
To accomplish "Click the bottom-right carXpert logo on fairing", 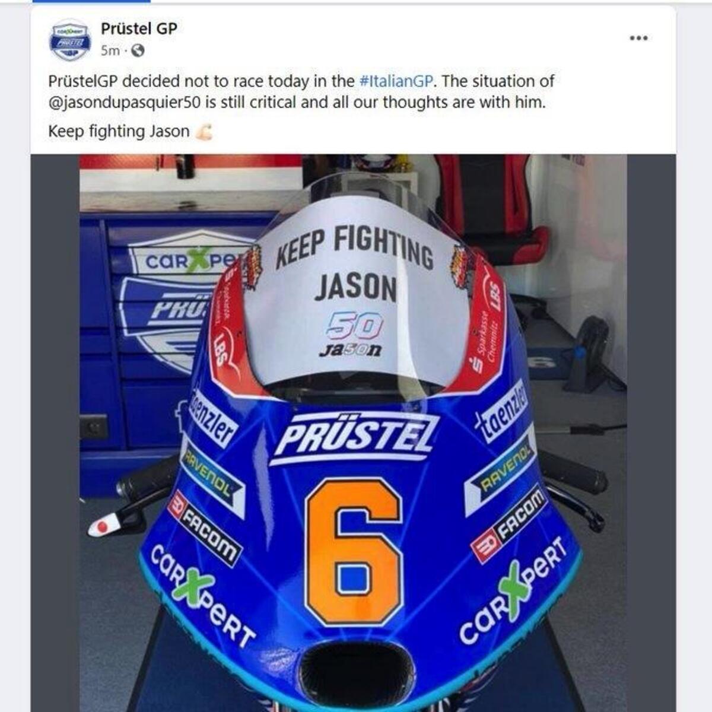I will [x=515, y=591].
